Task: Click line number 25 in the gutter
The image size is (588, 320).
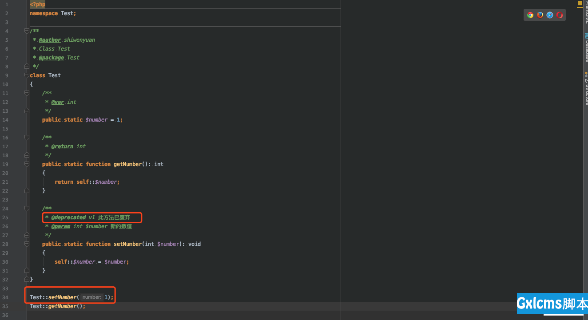Action: 5,217
